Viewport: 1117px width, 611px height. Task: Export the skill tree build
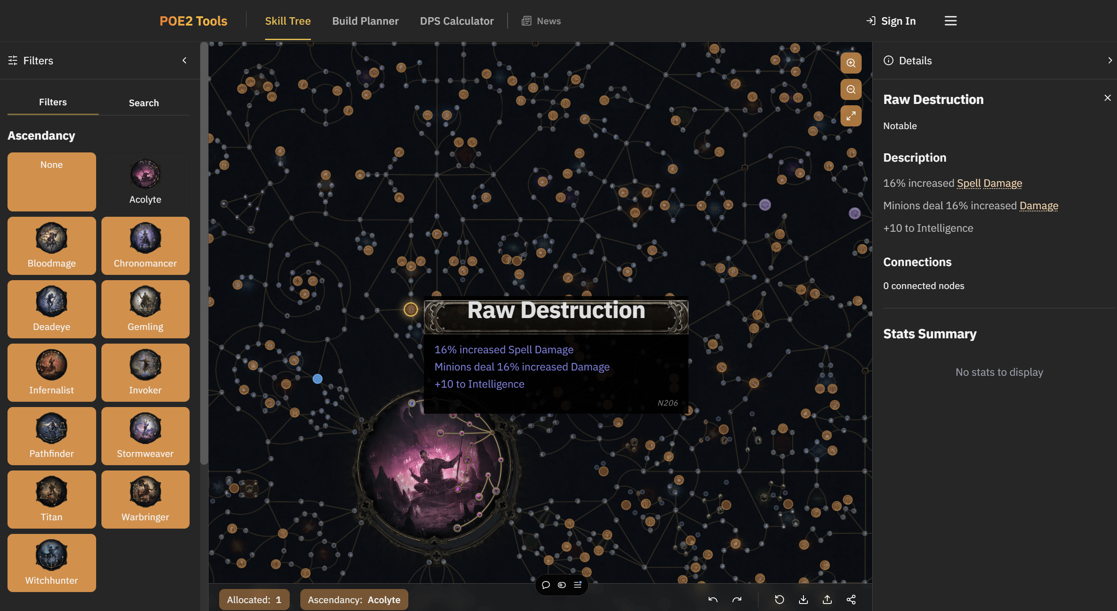pyautogui.click(x=803, y=600)
